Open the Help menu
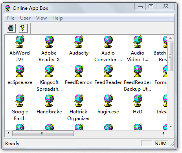Image resolution: width=182 pixels, height=153 pixels. click(x=57, y=18)
